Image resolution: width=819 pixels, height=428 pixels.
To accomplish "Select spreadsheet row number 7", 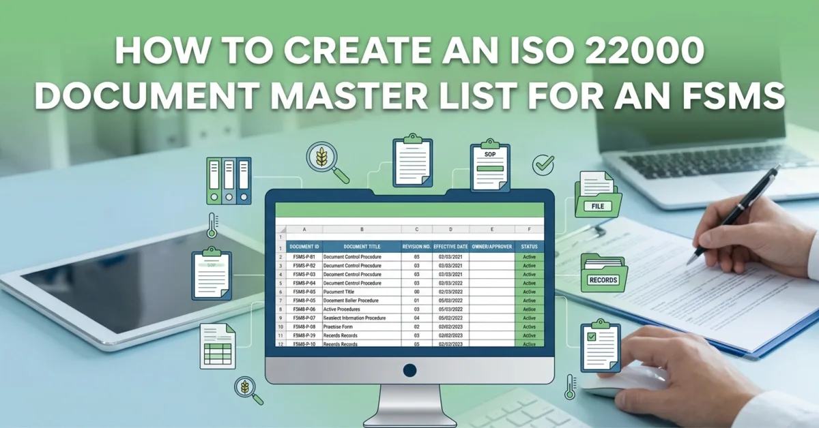I will [x=281, y=301].
